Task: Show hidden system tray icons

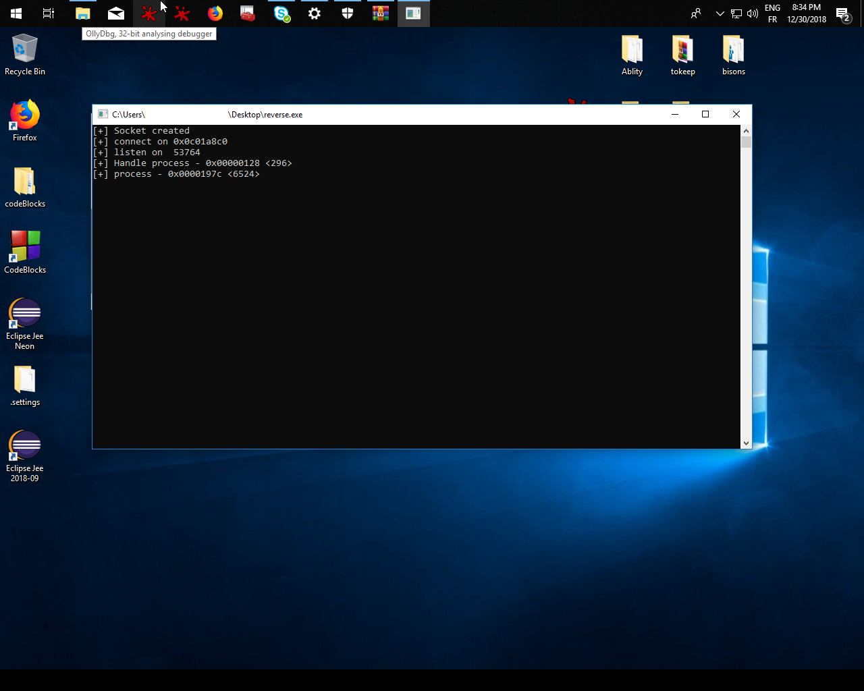Action: (x=720, y=13)
